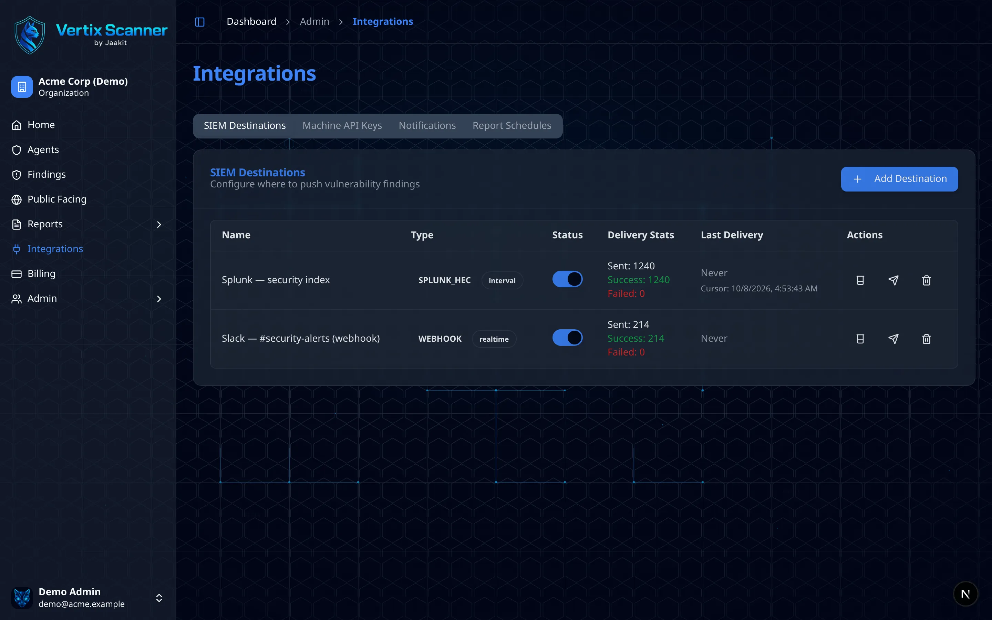This screenshot has height=620, width=992.
Task: Click Demo Admin avatar image
Action: click(22, 598)
